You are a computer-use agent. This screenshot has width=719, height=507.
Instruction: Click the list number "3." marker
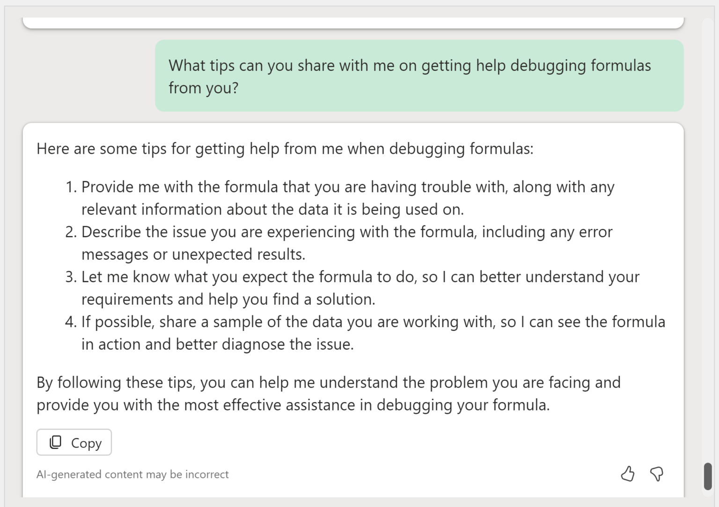tap(71, 277)
